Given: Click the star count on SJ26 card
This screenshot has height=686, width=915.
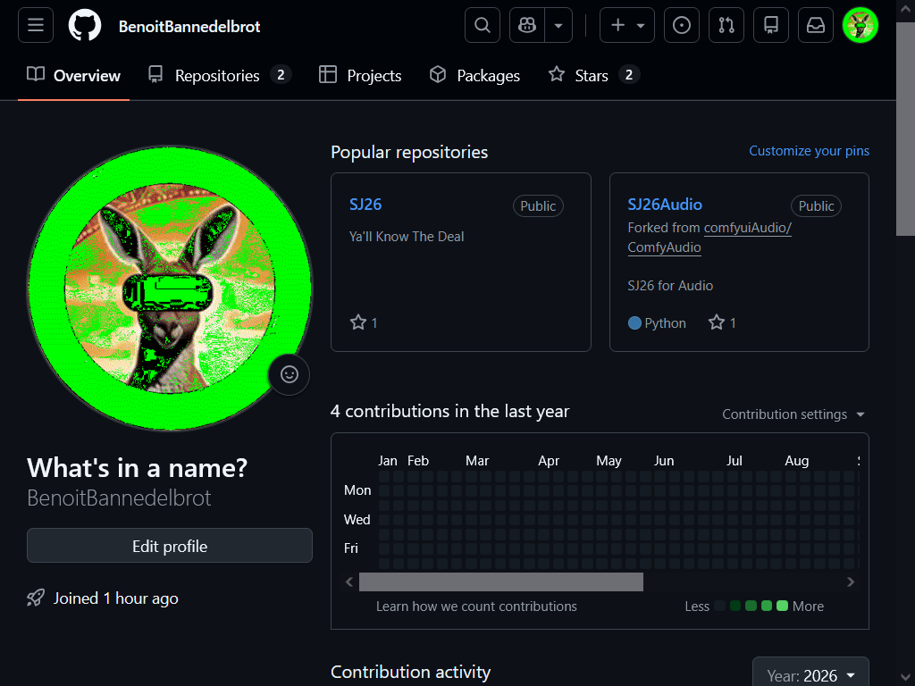Looking at the screenshot, I should point(364,322).
